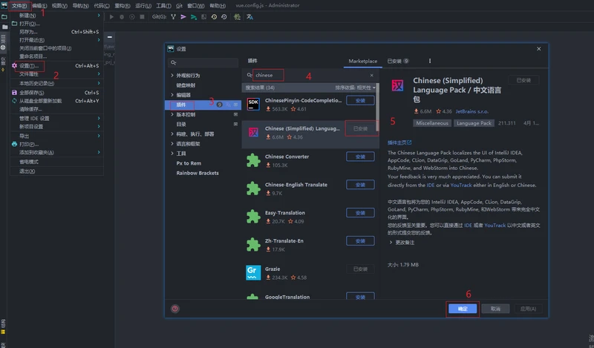Click the 确定 confirm button

click(x=463, y=309)
